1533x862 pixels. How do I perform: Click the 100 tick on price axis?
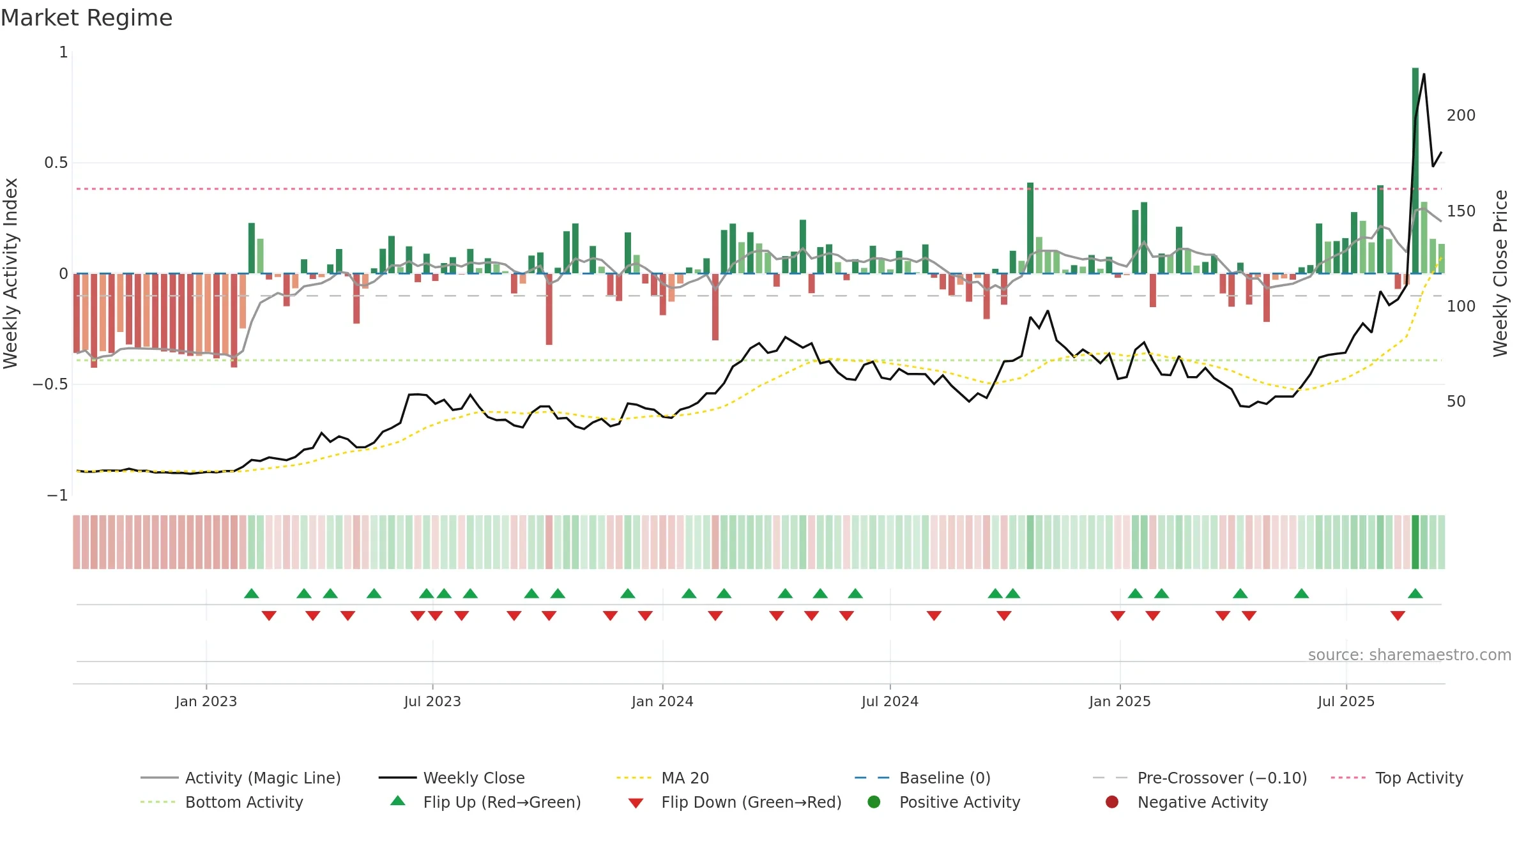pyautogui.click(x=1461, y=306)
